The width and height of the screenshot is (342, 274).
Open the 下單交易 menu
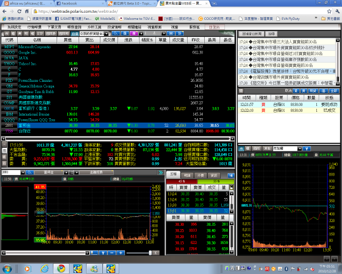pos(55,27)
